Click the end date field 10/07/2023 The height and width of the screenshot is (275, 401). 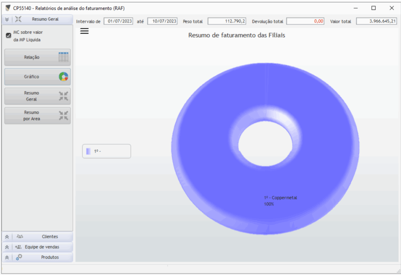tap(162, 21)
